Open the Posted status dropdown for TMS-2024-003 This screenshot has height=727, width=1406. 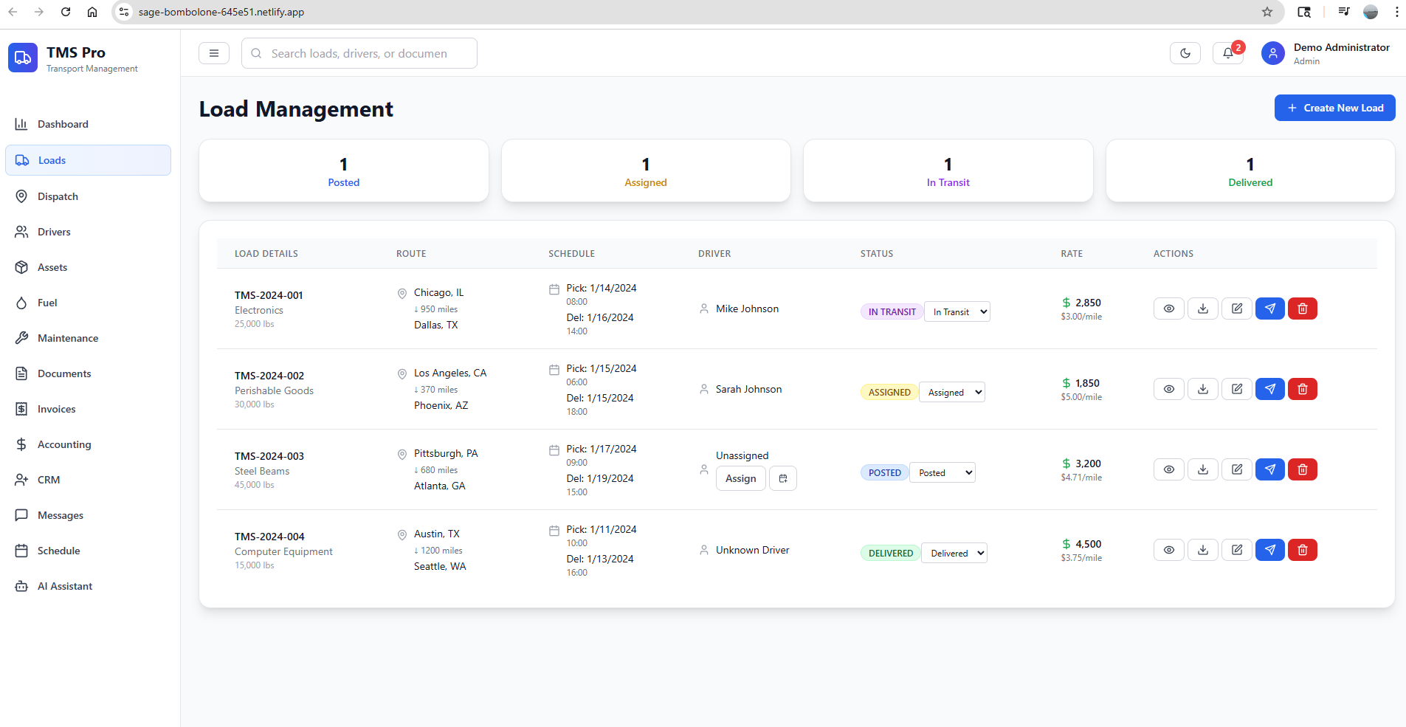click(x=942, y=472)
